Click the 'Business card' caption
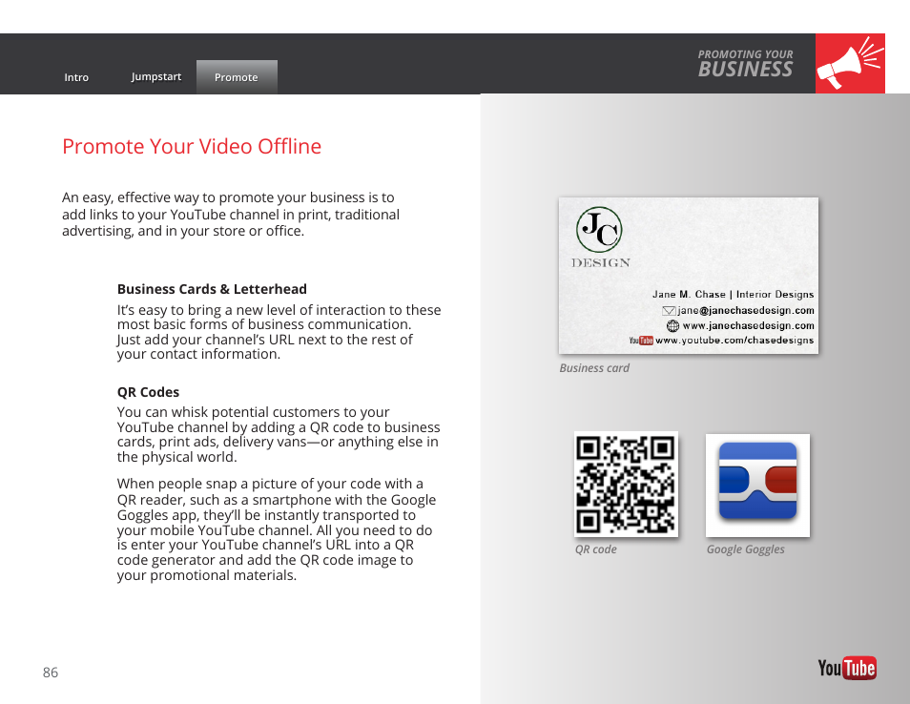 (594, 368)
